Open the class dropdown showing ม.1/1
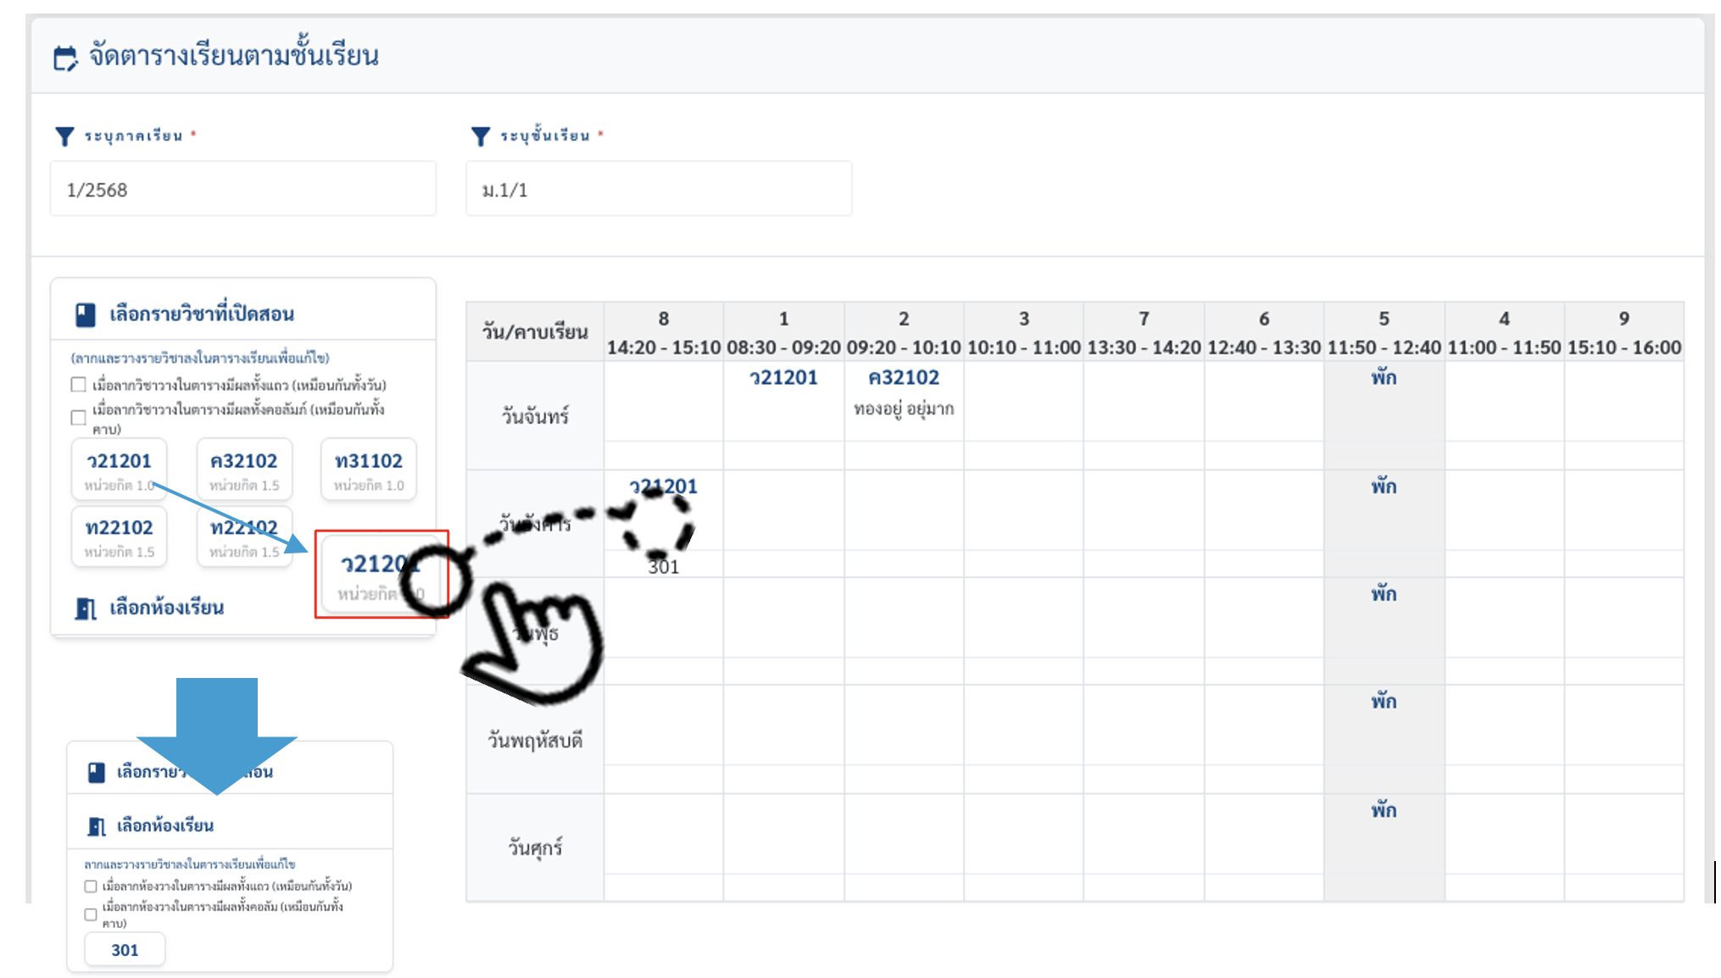The height and width of the screenshot is (978, 1721). [x=658, y=190]
